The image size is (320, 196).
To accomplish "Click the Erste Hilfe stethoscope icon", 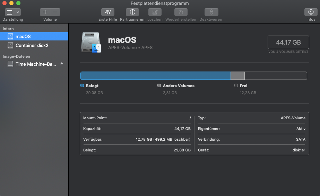I will pyautogui.click(x=107, y=12).
